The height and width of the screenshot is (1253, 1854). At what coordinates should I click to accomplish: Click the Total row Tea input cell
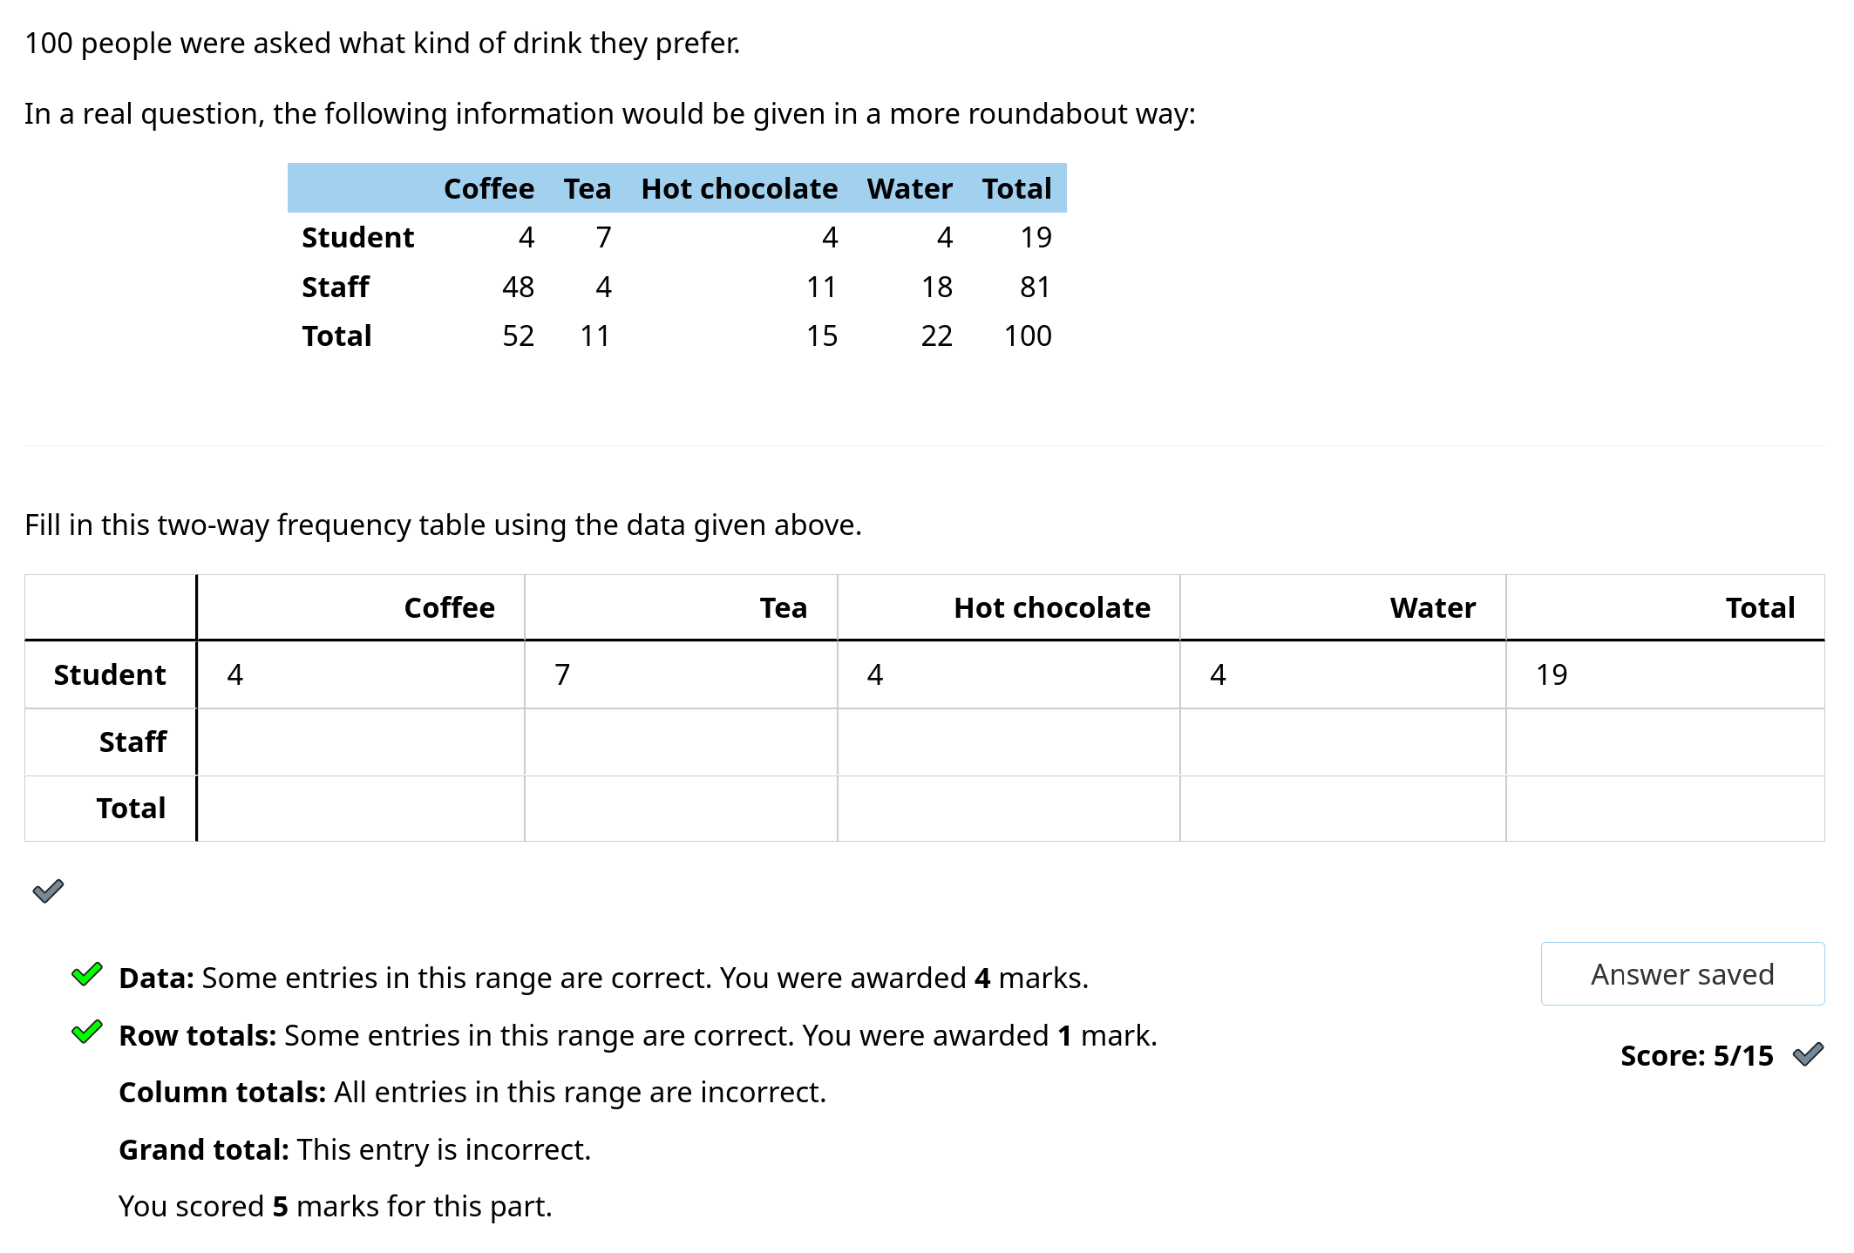pyautogui.click(x=681, y=809)
